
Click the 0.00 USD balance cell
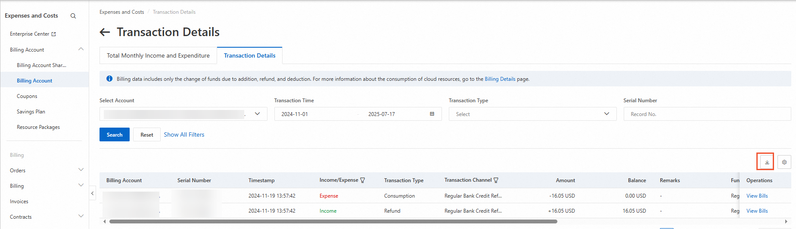635,196
